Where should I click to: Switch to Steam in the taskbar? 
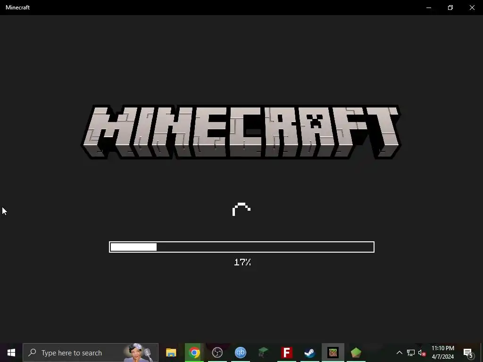309,353
